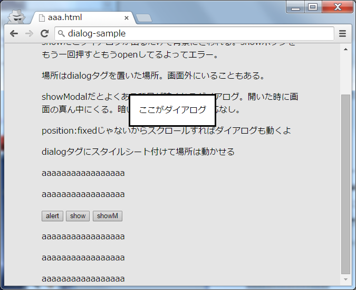Click the scrollbar down arrow
This screenshot has height=290, width=356.
pos(345,279)
